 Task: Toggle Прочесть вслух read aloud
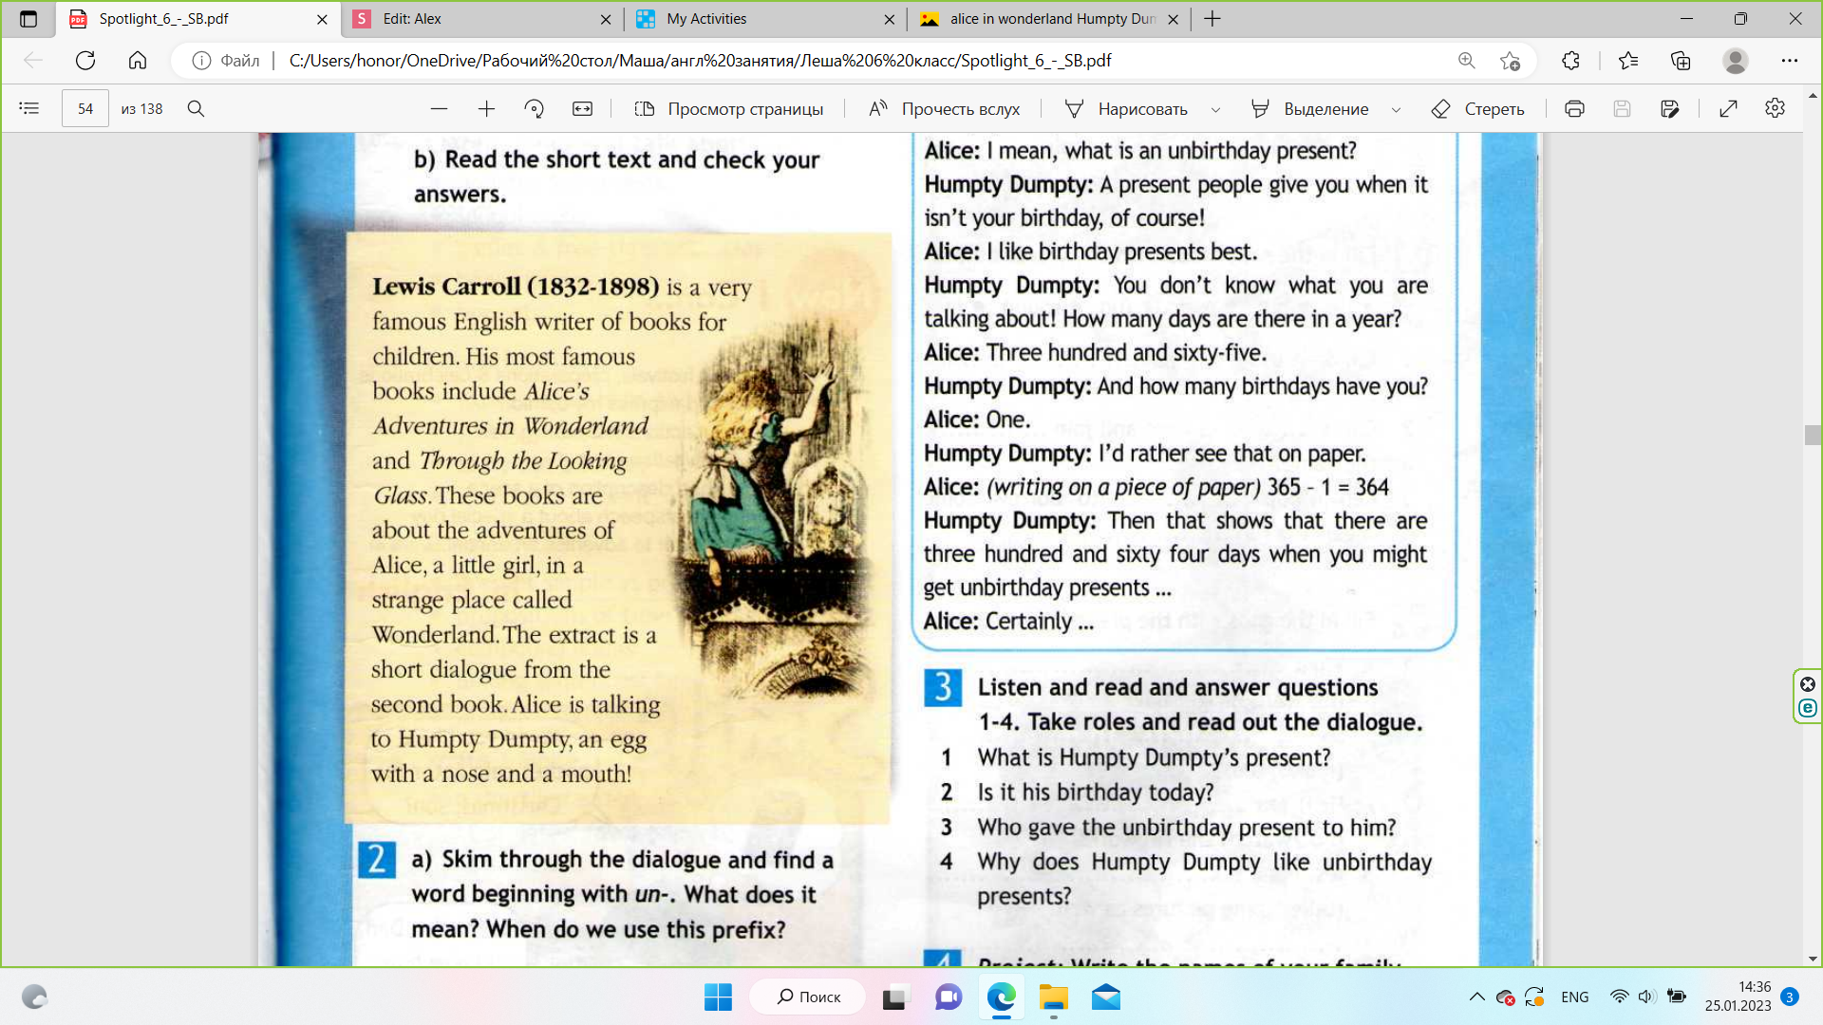[944, 109]
